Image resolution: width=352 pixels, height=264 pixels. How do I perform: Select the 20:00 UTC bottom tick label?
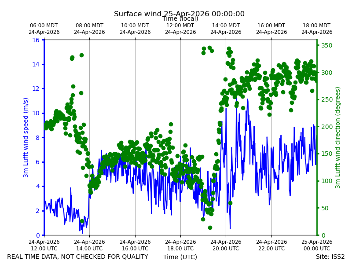(x=226, y=245)
